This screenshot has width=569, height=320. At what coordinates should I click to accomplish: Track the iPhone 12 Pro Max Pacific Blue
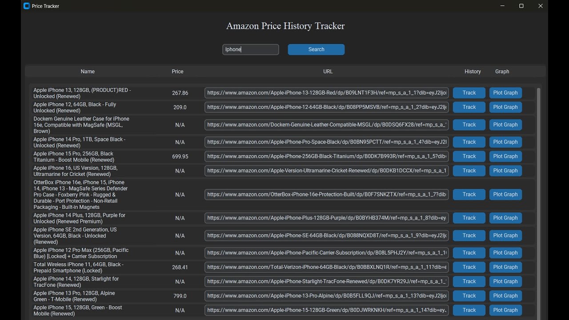click(469, 253)
